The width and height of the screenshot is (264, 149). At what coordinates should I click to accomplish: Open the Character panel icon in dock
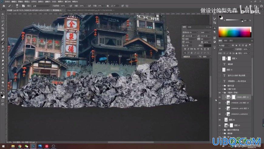coord(215,28)
